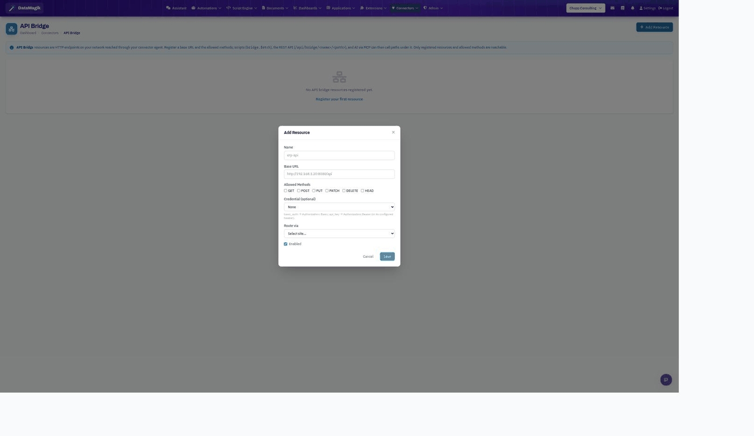Expand the Dashboards menu
This screenshot has width=754, height=436.
coord(308,8)
